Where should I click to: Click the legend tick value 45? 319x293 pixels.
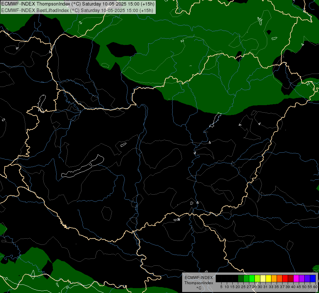[299, 287]
